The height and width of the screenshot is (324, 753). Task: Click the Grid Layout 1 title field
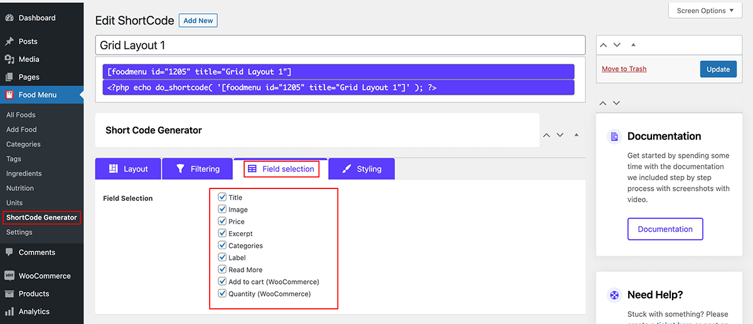(340, 45)
